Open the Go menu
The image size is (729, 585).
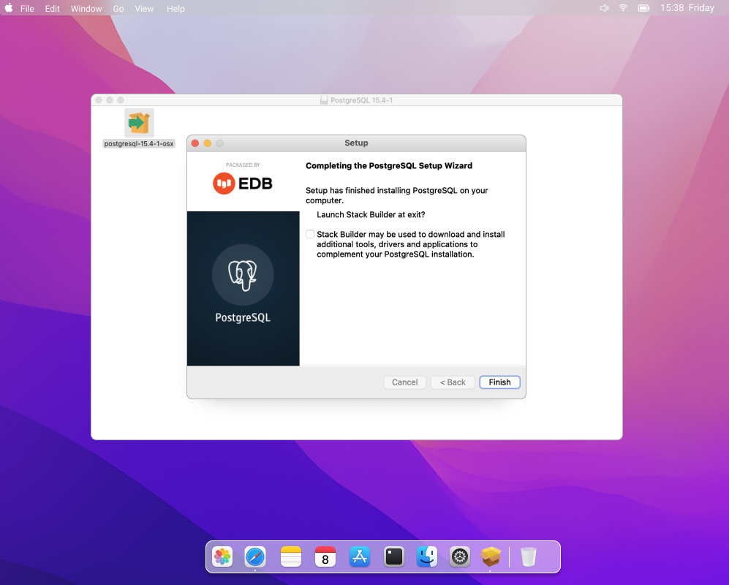click(118, 8)
